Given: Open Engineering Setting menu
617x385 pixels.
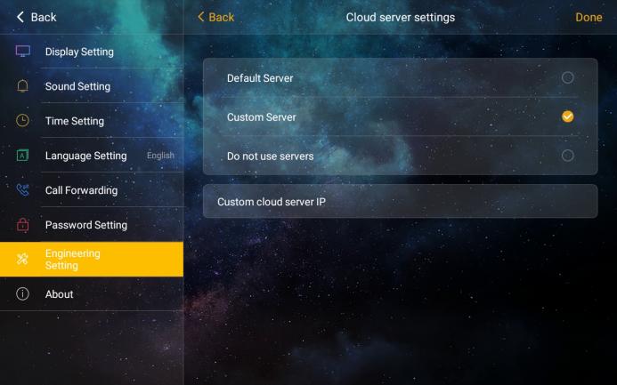Looking at the screenshot, I should click(x=92, y=259).
